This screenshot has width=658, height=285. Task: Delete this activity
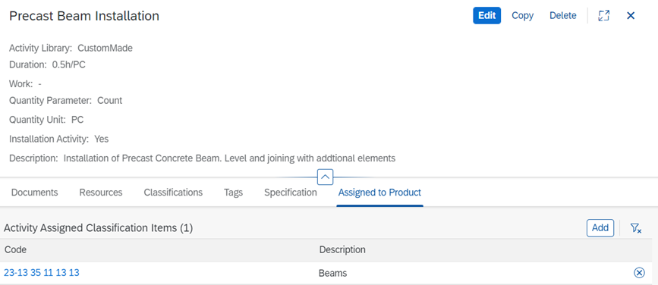pos(562,16)
